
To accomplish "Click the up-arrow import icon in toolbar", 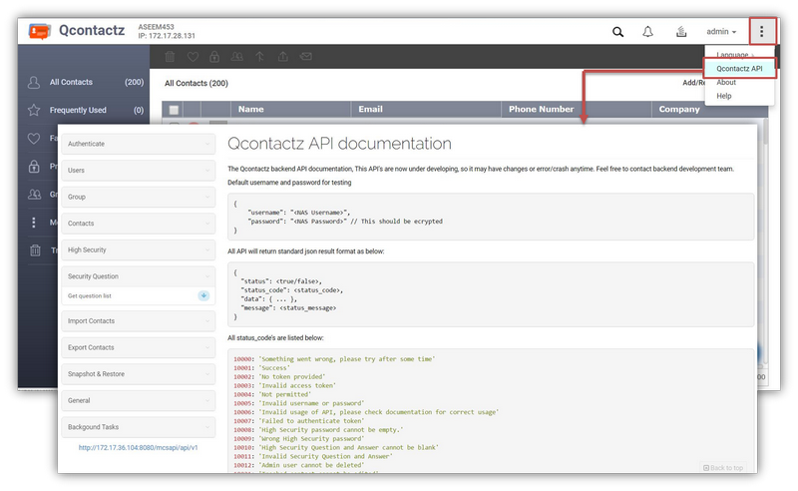I will click(x=259, y=57).
